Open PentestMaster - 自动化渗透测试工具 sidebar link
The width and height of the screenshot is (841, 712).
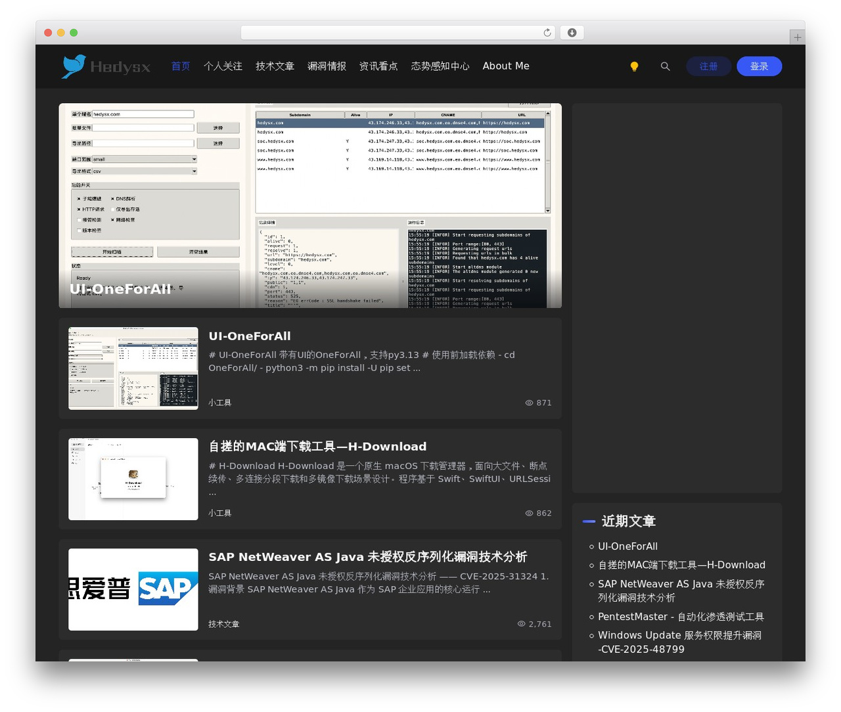[681, 617]
